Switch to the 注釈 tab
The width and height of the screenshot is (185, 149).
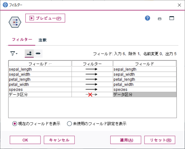[42, 40]
